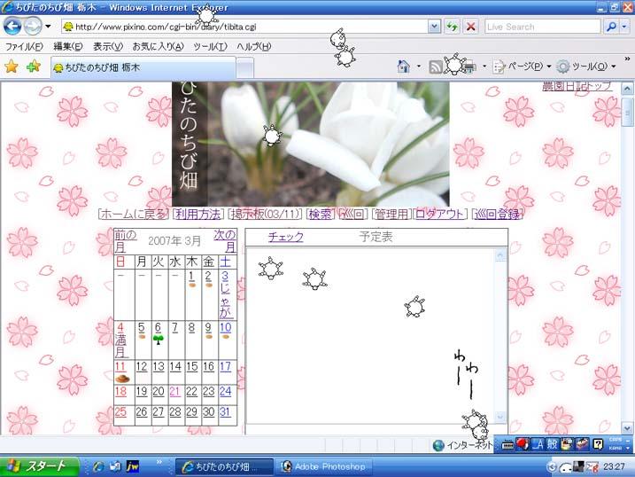Open the 農園日記トップ link
This screenshot has height=477, width=635.
[577, 86]
